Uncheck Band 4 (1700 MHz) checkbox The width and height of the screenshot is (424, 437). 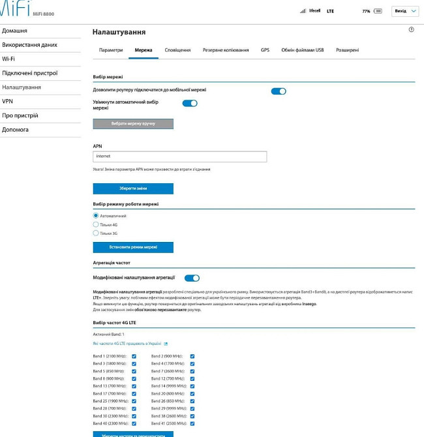[x=192, y=364]
